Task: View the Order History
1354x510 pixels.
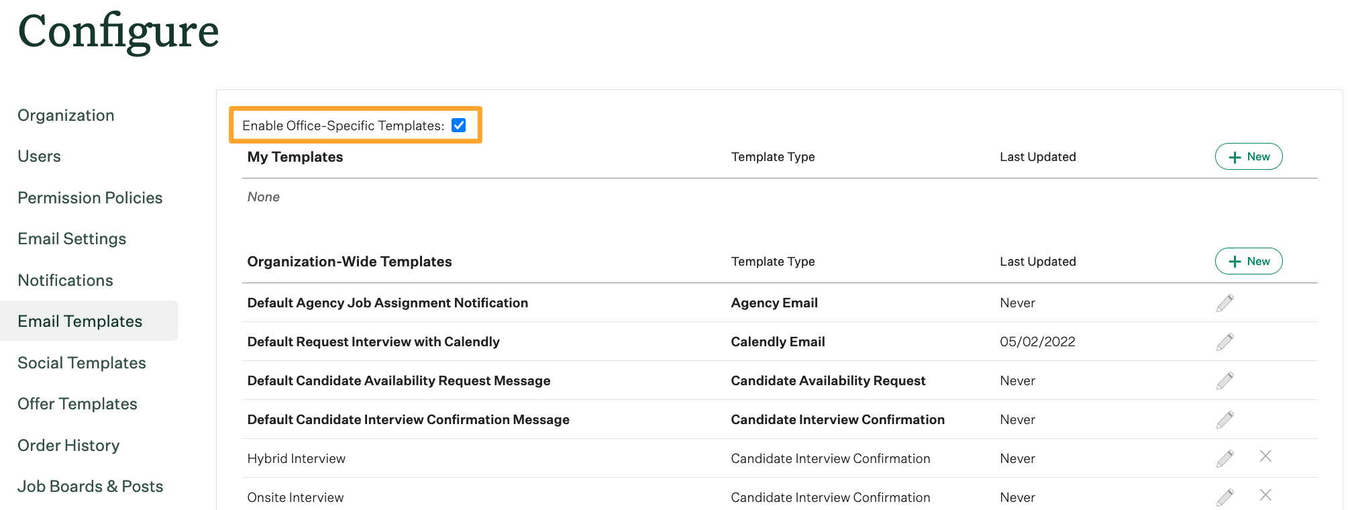Action: coord(68,445)
